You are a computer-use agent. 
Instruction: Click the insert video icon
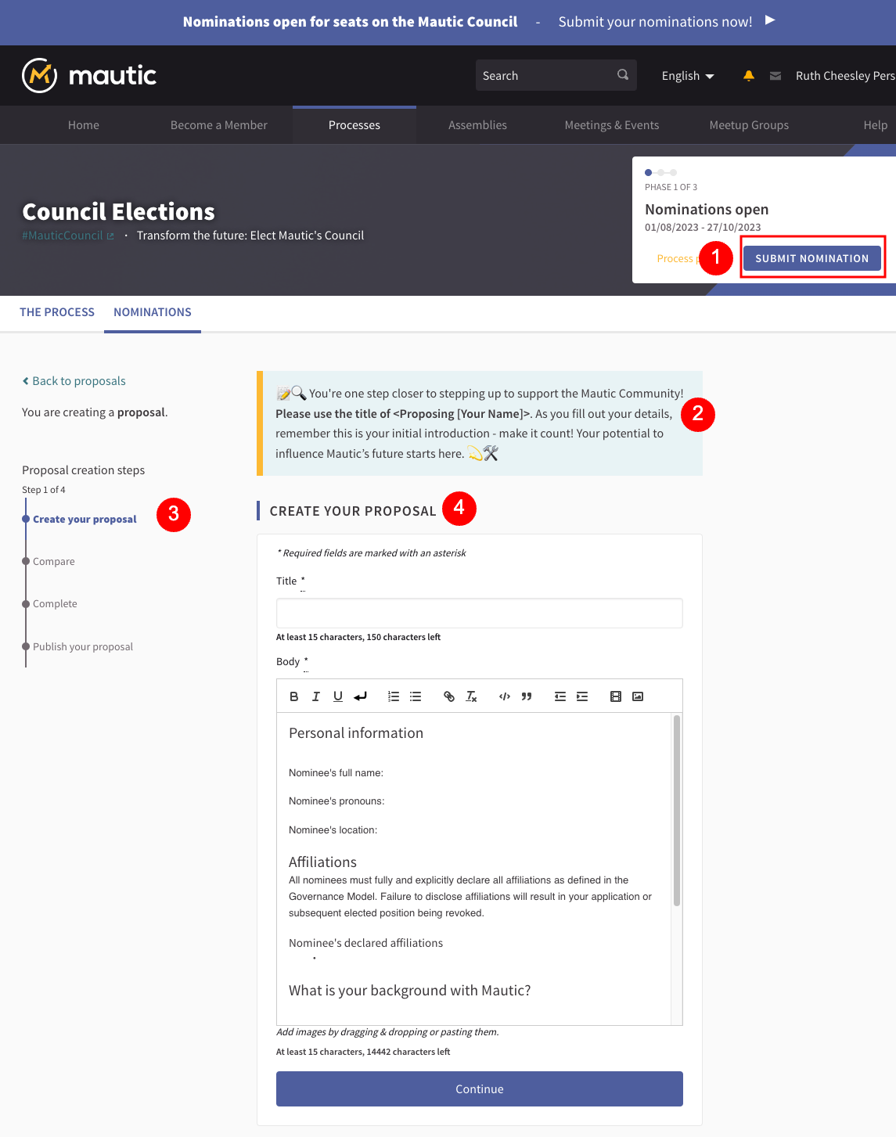click(x=616, y=696)
